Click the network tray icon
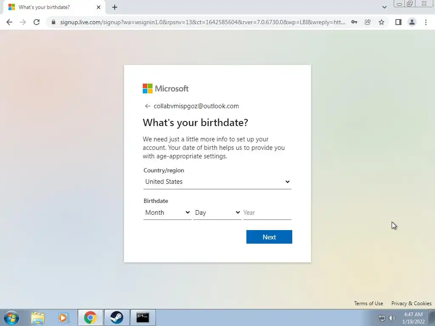 [x=382, y=318]
